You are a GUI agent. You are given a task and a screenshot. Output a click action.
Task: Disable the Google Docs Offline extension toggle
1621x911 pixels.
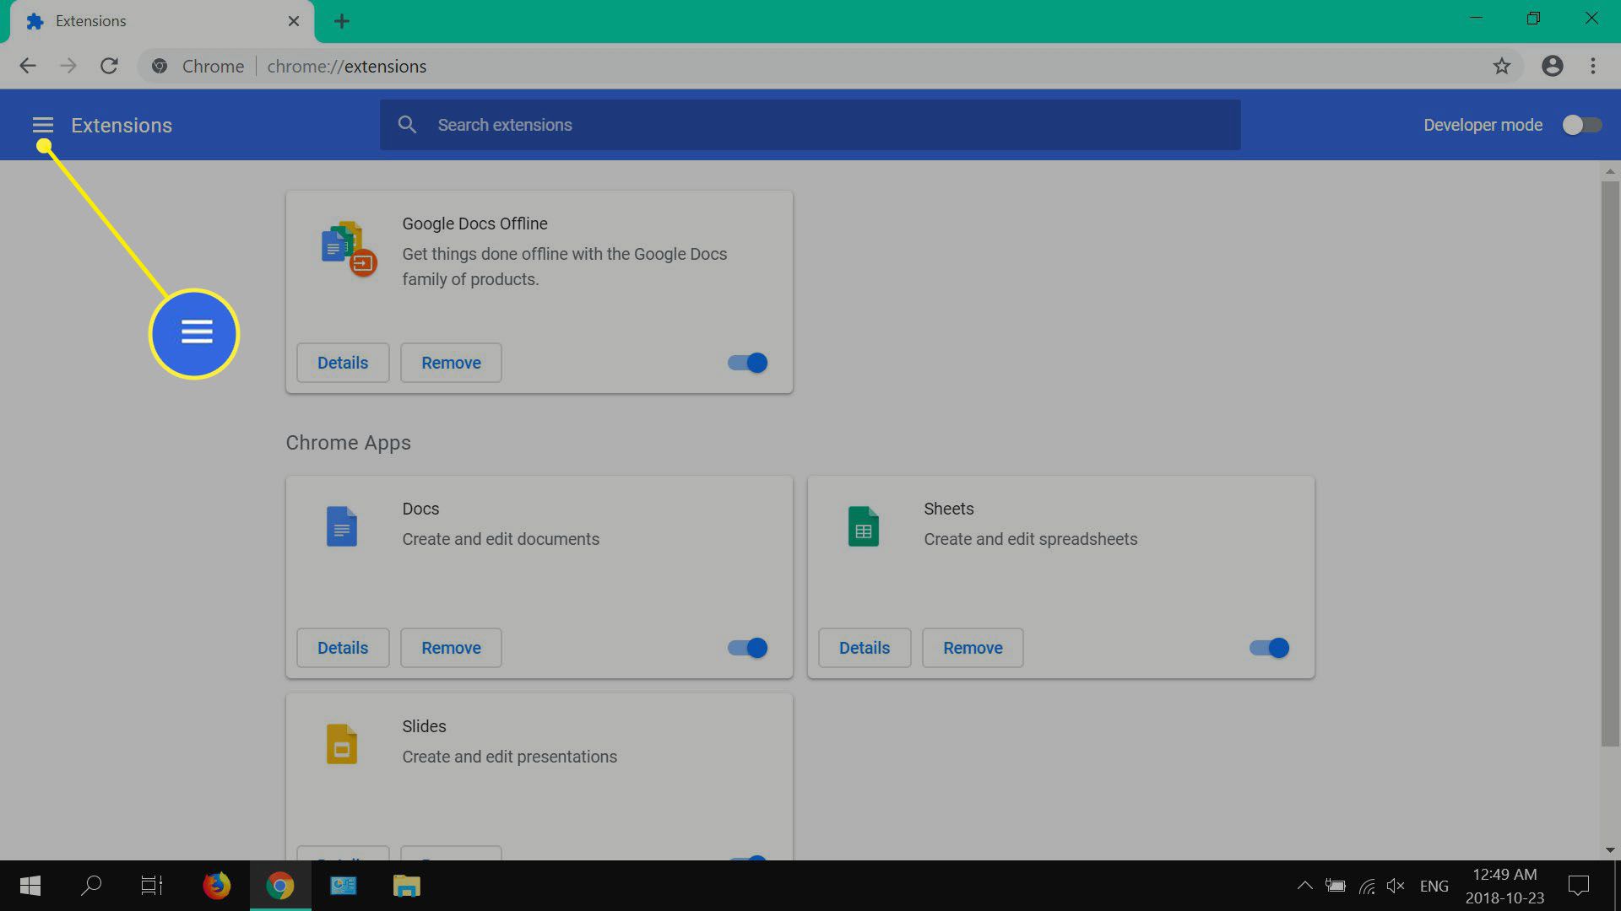[x=747, y=363]
